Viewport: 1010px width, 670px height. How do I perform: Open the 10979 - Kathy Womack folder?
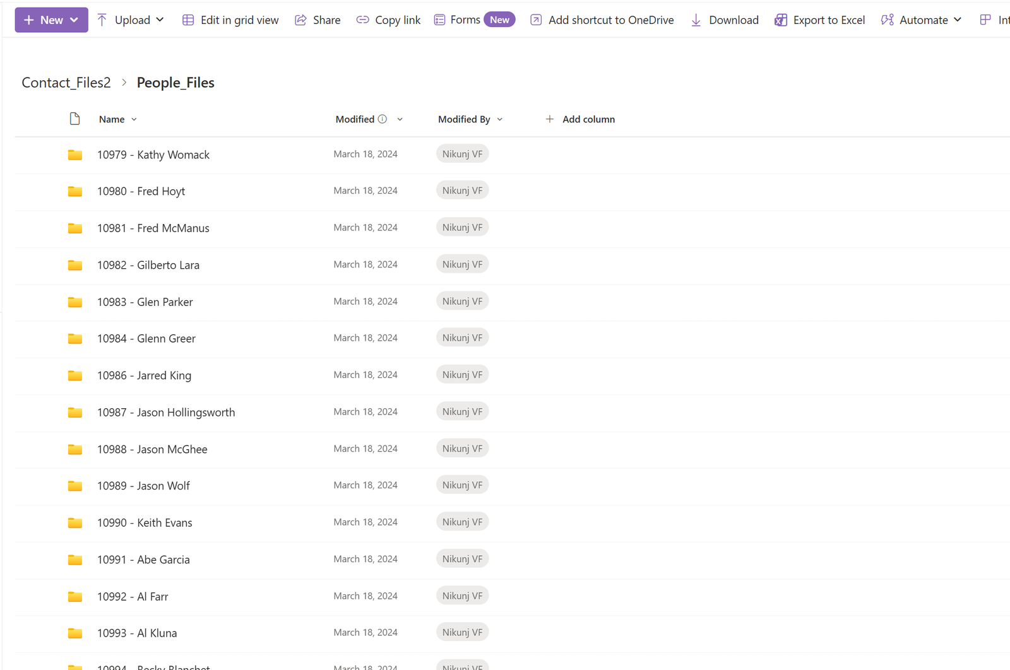pos(153,155)
